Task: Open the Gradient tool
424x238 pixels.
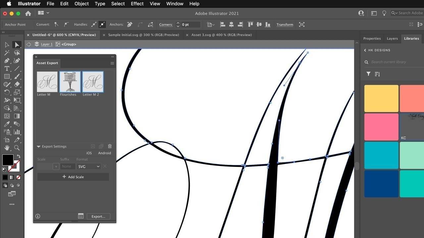Action: 17,116
